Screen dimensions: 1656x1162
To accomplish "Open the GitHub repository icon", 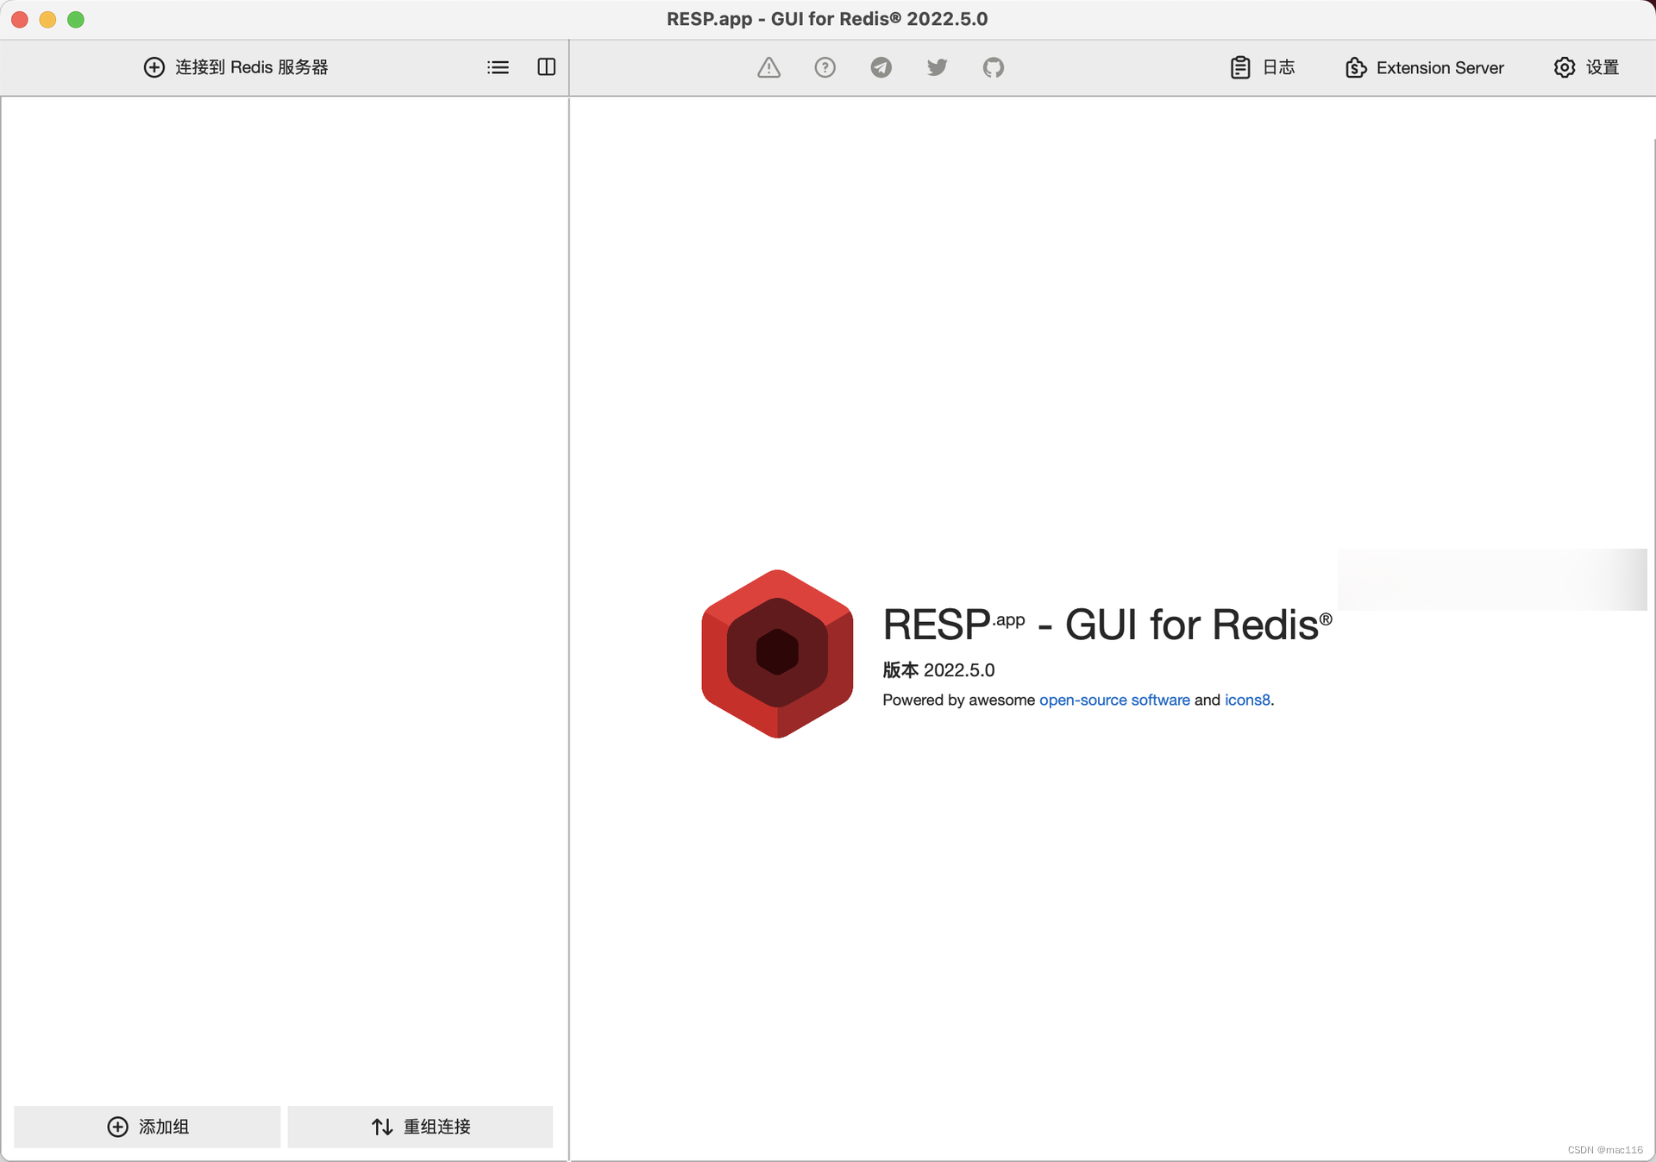I will click(x=993, y=67).
